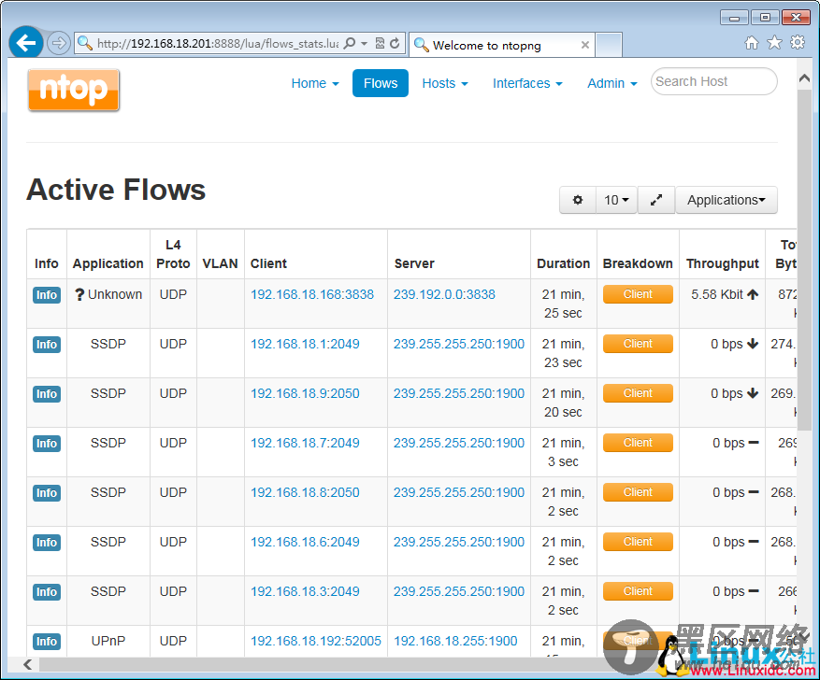Click the expand table arrows button

[656, 200]
